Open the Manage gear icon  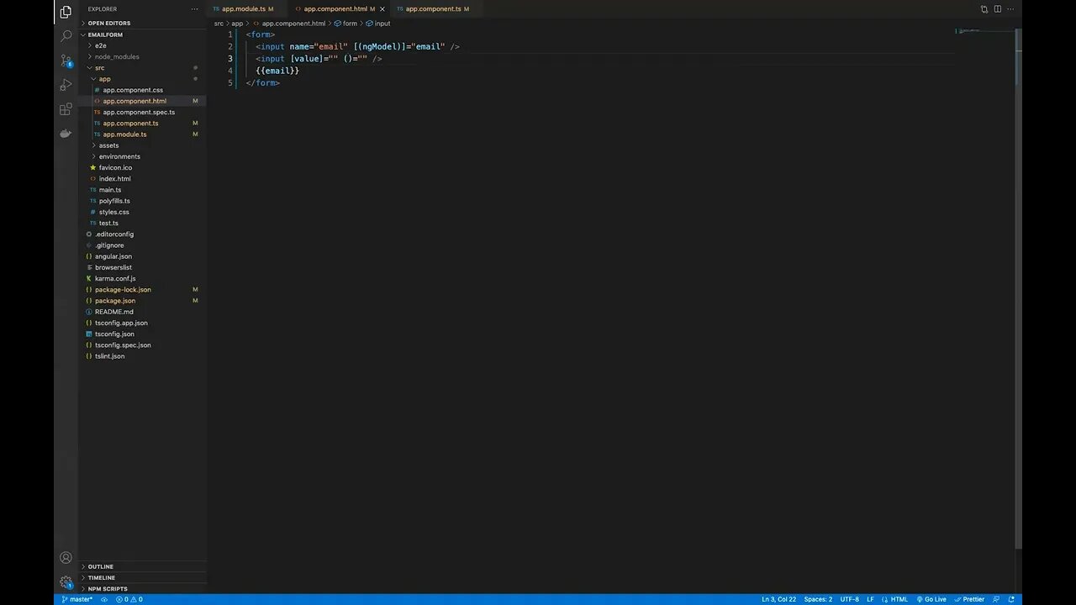pos(66,581)
